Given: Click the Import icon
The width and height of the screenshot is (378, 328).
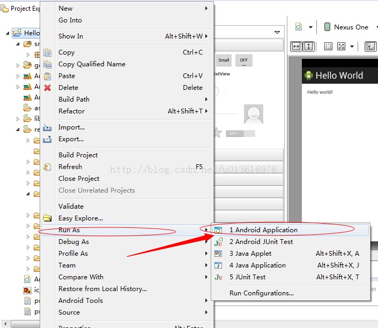Looking at the screenshot, I should click(x=47, y=127).
